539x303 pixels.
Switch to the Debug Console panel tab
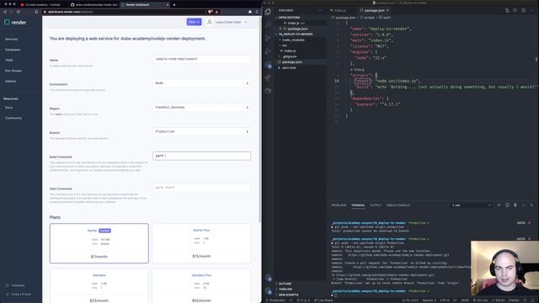click(x=398, y=205)
